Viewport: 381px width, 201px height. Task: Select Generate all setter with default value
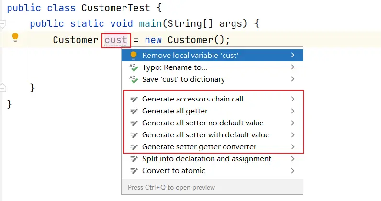coord(206,135)
